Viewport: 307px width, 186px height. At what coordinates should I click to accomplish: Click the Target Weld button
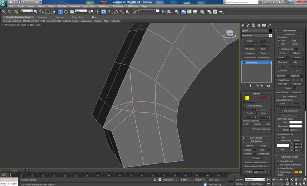pyautogui.click(x=263, y=154)
